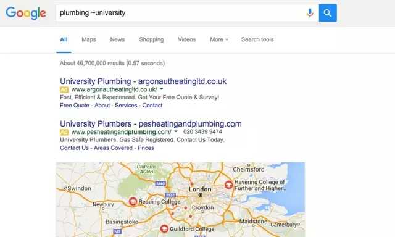Image resolution: width=395 pixels, height=237 pixels.
Task: Select the Guildford College map pin
Action: [164, 229]
